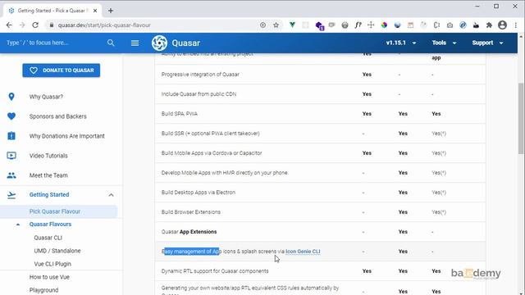Bookmark this page with the star icon

point(276,25)
